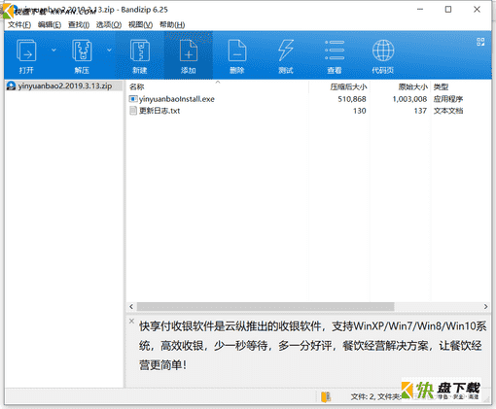Click the horizontal scrollbar right arrow
The image size is (496, 409).
pyautogui.click(x=485, y=306)
